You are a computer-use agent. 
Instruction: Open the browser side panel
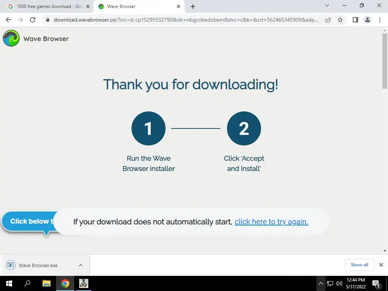click(x=355, y=20)
